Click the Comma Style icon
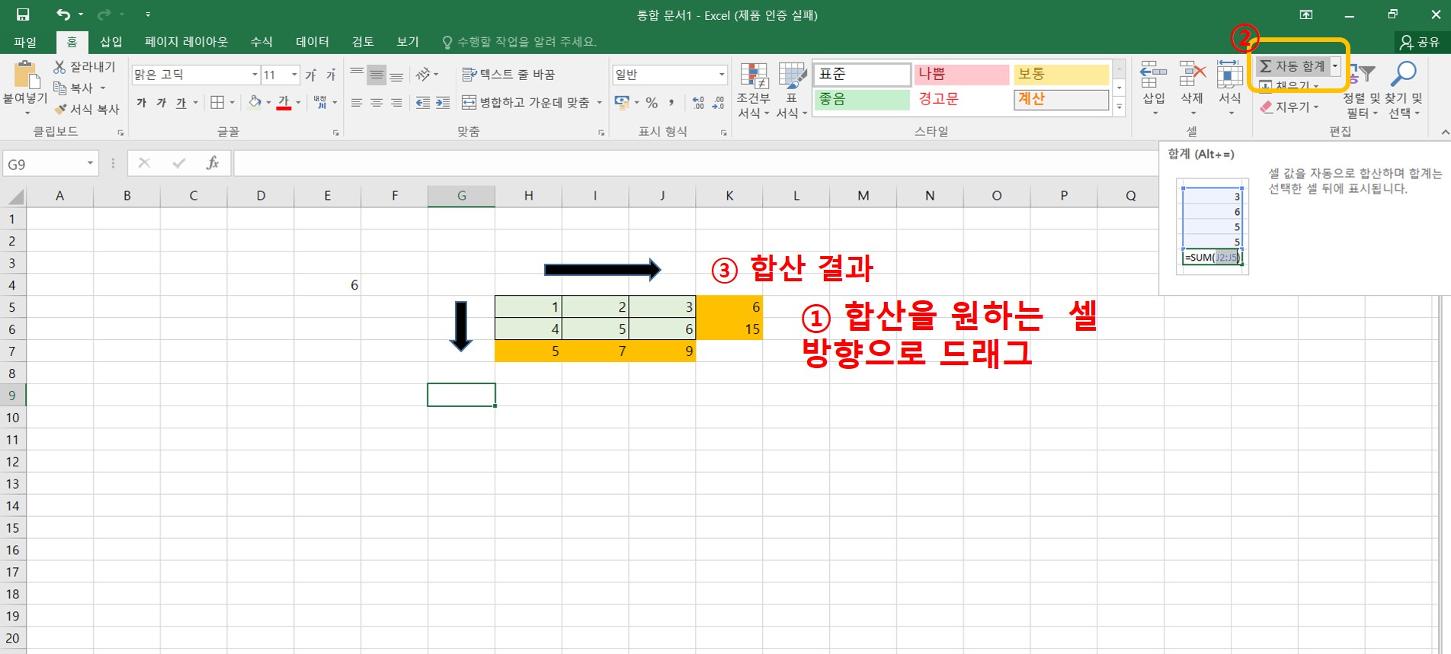1451x654 pixels. (671, 102)
